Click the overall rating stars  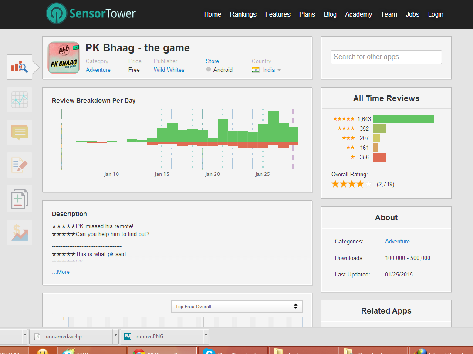coord(351,184)
